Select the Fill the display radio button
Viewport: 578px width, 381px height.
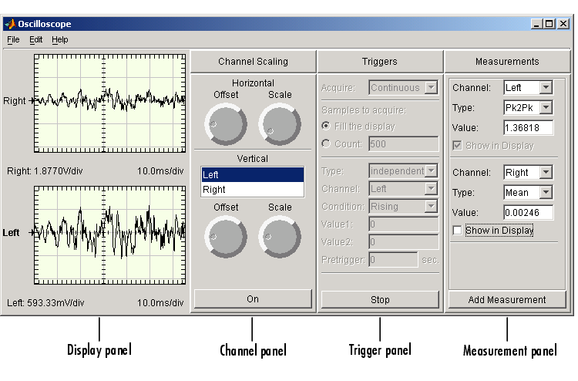pyautogui.click(x=326, y=126)
